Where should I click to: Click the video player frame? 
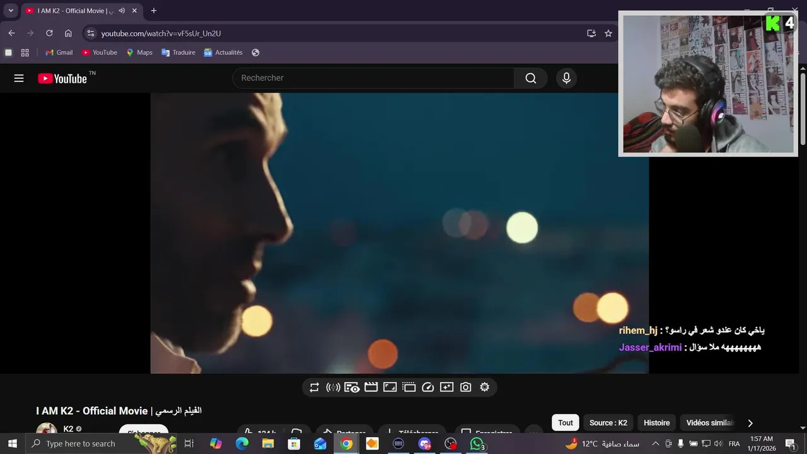click(x=399, y=233)
